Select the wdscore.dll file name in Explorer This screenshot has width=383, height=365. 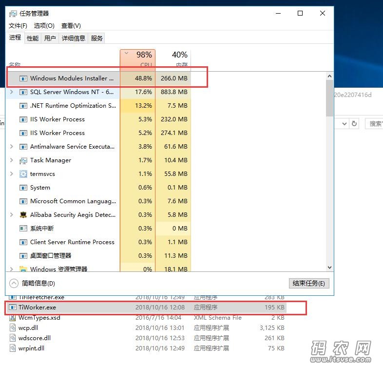coord(35,338)
